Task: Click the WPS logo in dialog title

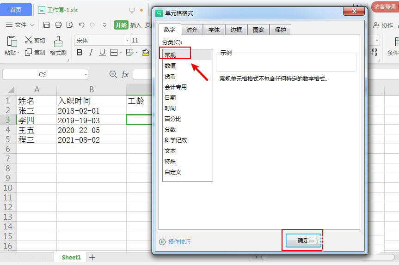Action: (159, 13)
